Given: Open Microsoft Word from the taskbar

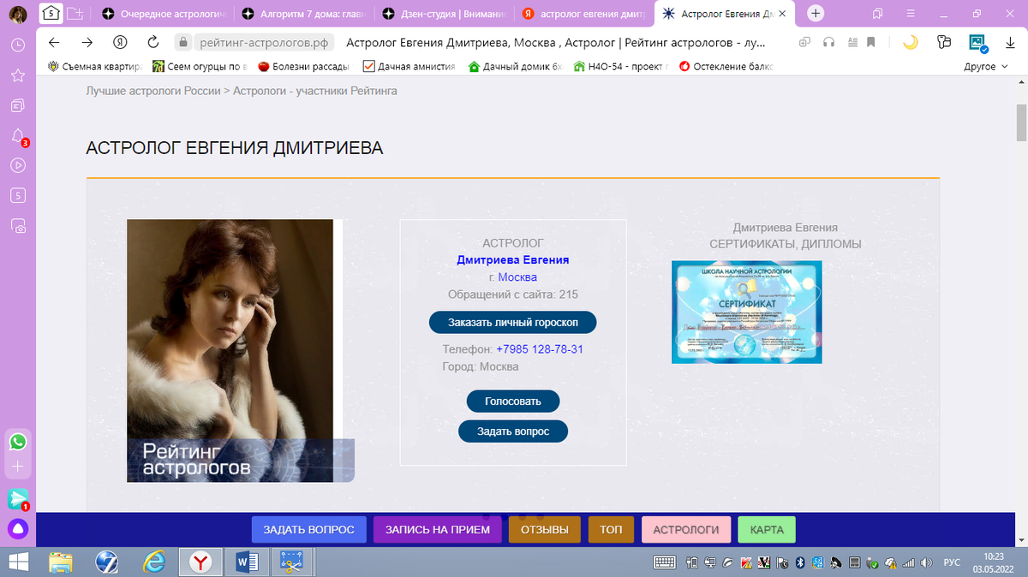Looking at the screenshot, I should 247,563.
